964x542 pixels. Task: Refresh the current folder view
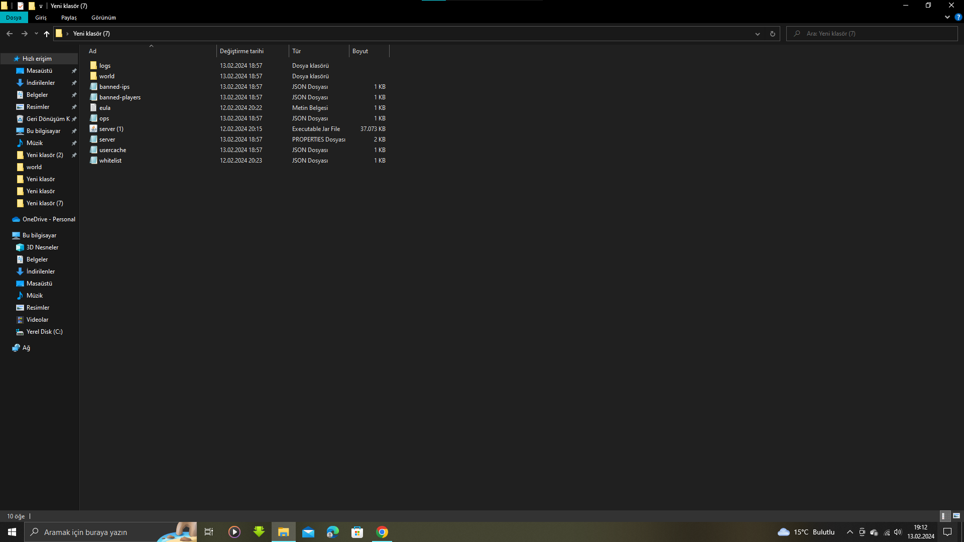click(x=772, y=34)
